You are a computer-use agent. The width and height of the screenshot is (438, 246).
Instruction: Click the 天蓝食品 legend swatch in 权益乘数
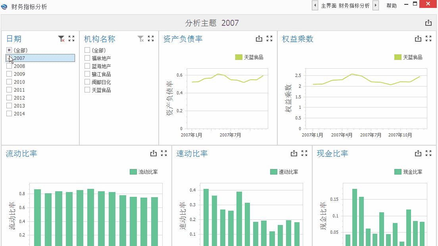(x=398, y=57)
